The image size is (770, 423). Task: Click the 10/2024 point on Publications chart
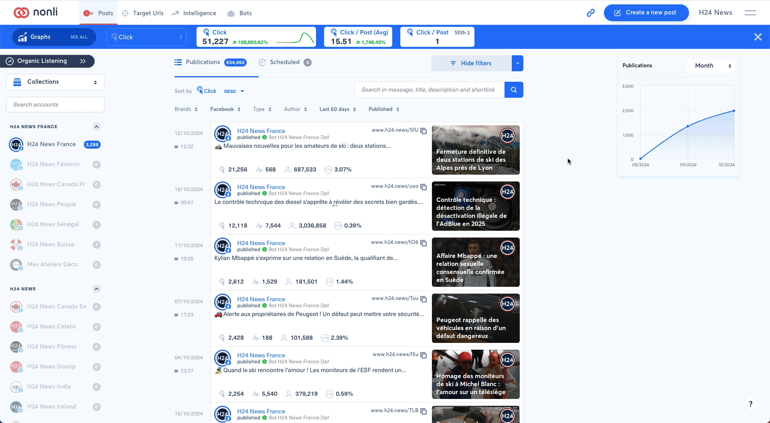pyautogui.click(x=734, y=111)
